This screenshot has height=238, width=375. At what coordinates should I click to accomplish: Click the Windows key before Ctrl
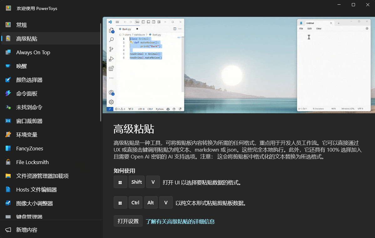(120, 202)
